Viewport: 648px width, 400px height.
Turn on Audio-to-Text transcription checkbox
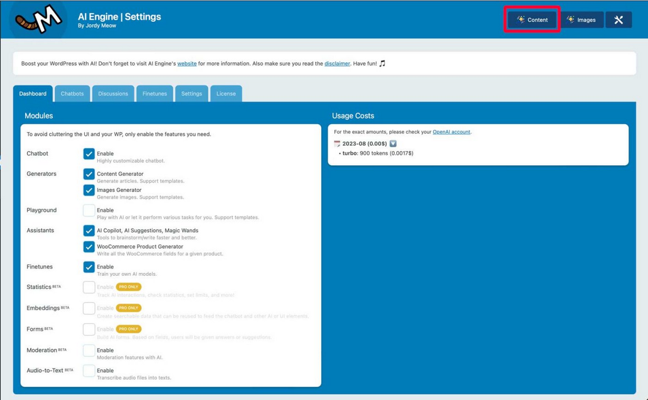tap(89, 370)
